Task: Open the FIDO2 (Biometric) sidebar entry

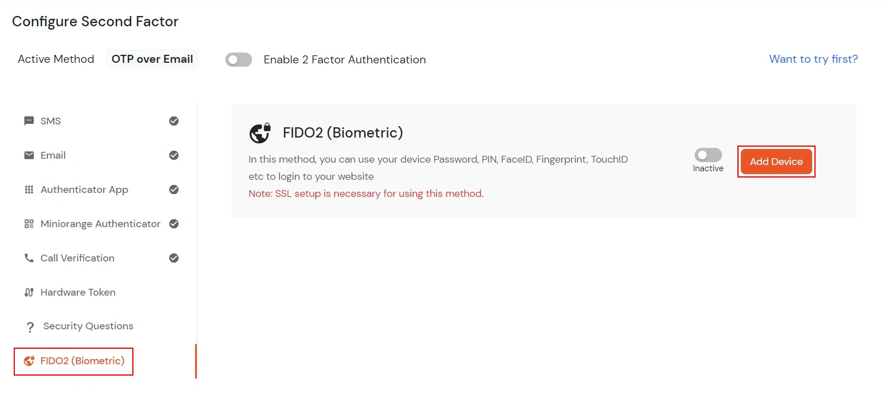Action: click(x=73, y=361)
